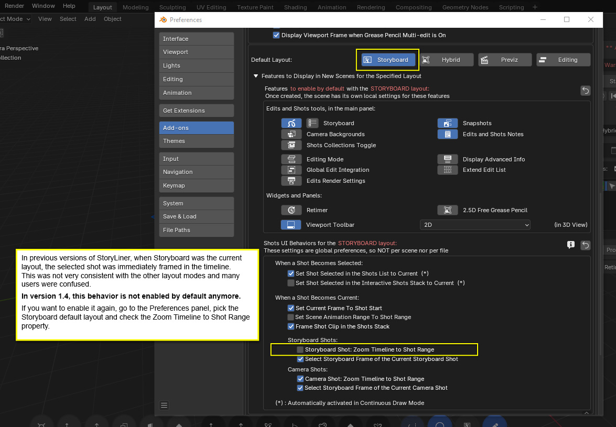Collapse Features to Display in New Scenes section
616x427 pixels.
click(x=256, y=76)
